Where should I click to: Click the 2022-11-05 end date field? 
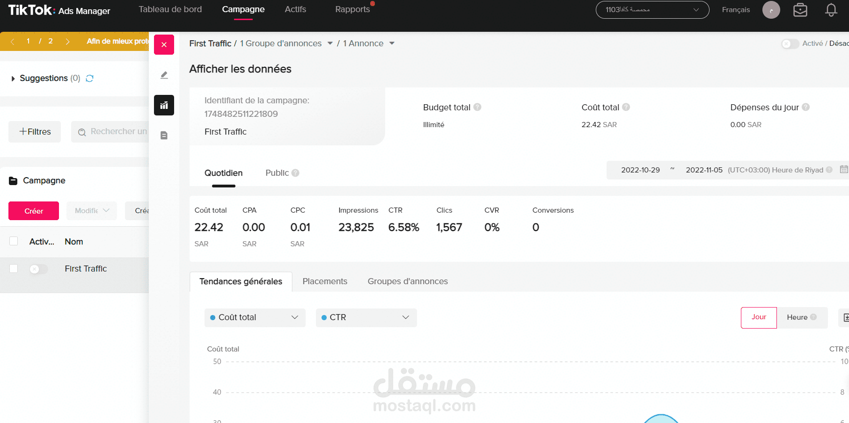pyautogui.click(x=704, y=170)
